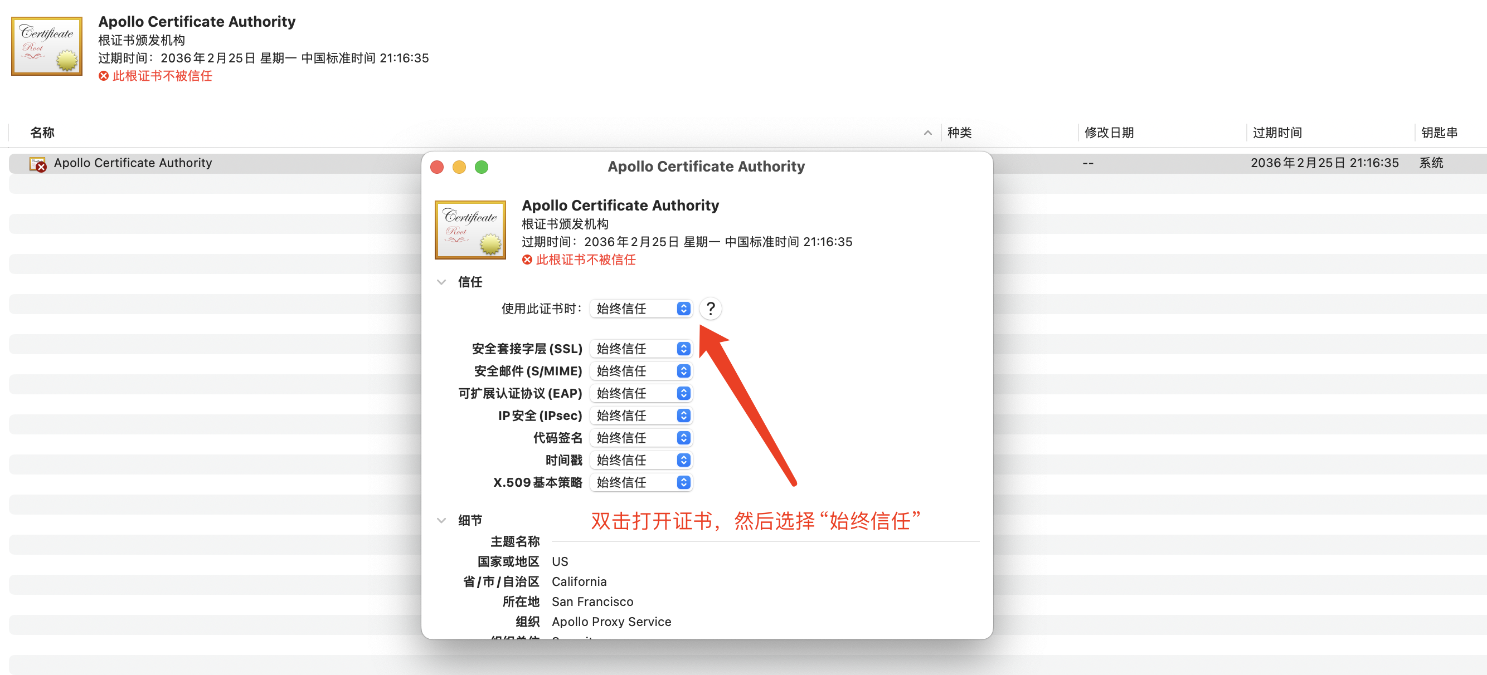
Task: Collapse the 信任 section
Action: click(x=441, y=282)
